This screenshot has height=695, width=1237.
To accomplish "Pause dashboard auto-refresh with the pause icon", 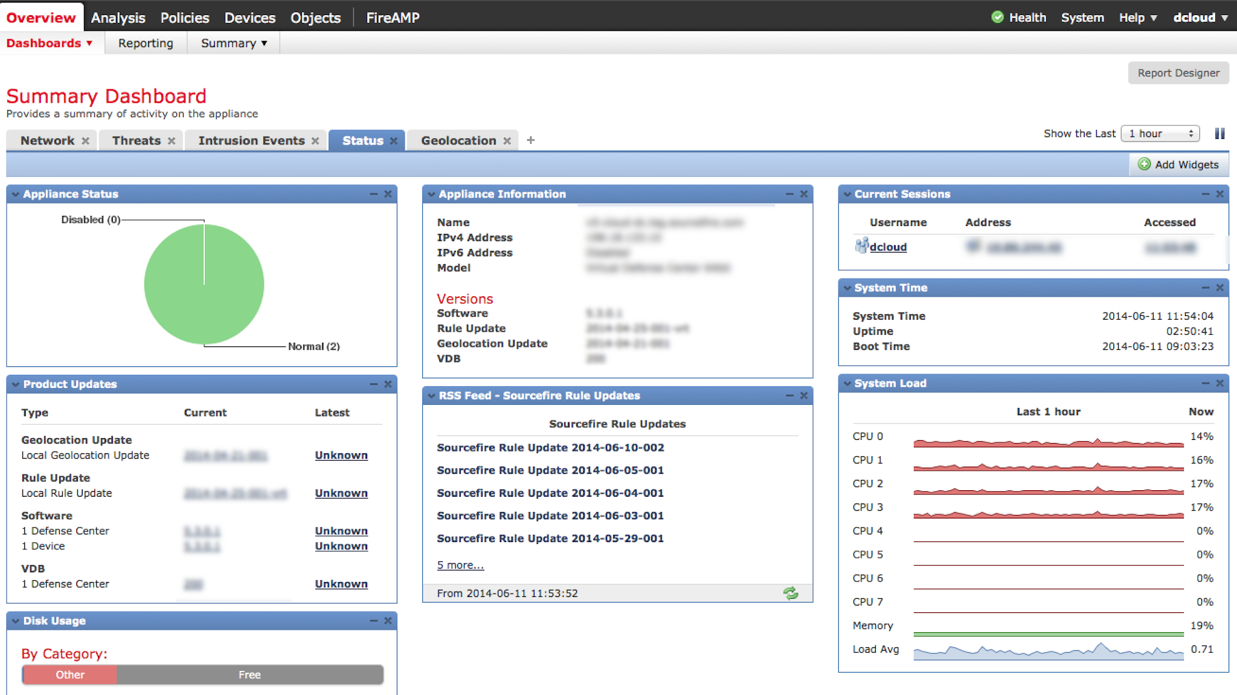I will pos(1219,134).
